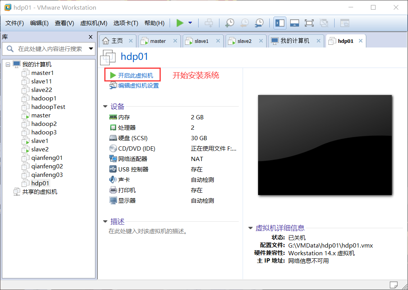Click the 网络适配器 network adapter icon
The height and width of the screenshot is (290, 408).
pos(113,159)
